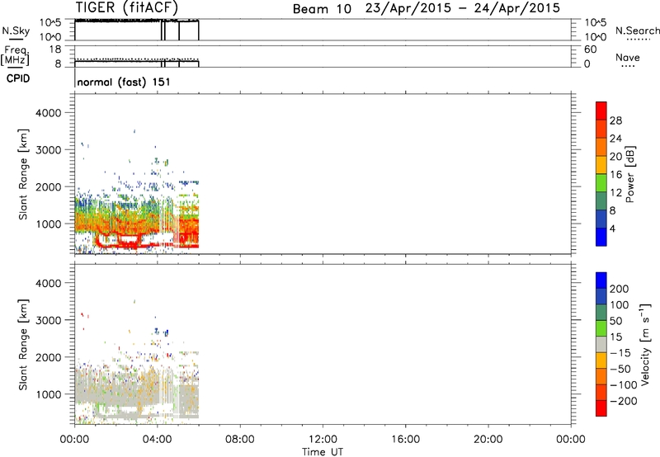Click the 'Nave' legend label
This screenshot has width=660, height=457.
pos(628,57)
